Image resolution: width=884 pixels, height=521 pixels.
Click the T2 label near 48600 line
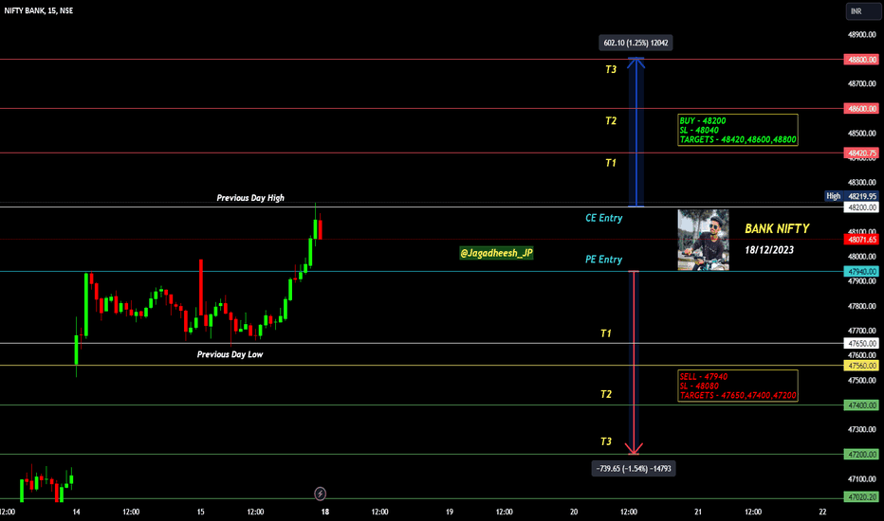(x=611, y=121)
